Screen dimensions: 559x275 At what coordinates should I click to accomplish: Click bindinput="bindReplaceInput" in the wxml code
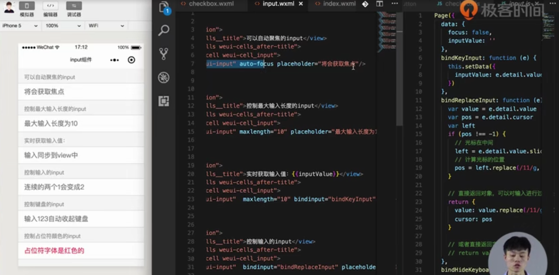pyautogui.click(x=290, y=267)
